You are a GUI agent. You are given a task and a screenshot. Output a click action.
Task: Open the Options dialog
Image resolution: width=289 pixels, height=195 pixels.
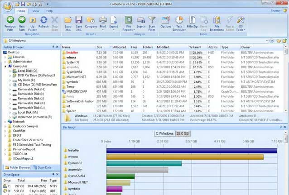(166, 22)
